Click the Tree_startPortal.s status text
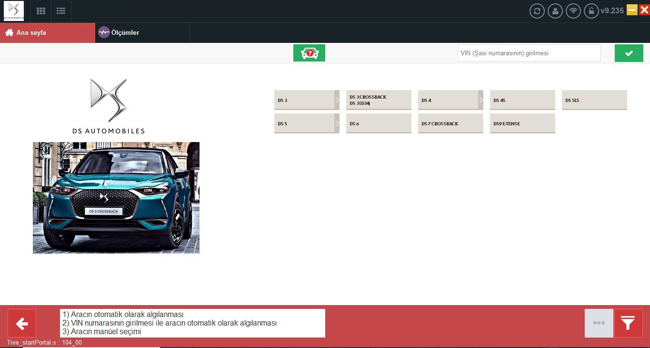This screenshot has width=650, height=348. 44,343
